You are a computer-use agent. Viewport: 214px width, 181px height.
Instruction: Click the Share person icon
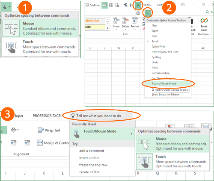pyautogui.click(x=207, y=12)
